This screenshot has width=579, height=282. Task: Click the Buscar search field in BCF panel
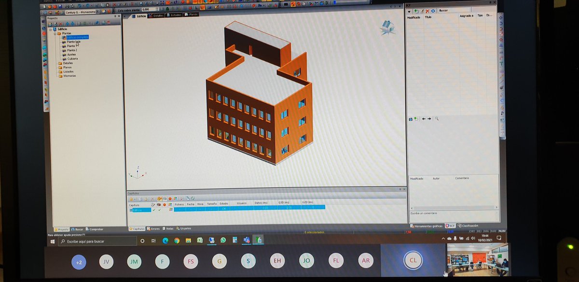point(454,11)
